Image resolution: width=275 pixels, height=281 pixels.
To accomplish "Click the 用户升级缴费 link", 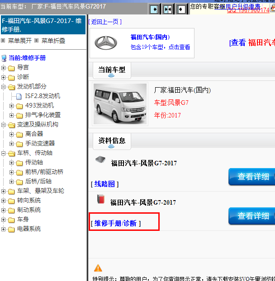I will [x=243, y=6].
